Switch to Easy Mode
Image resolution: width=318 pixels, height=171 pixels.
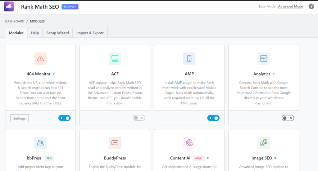click(267, 7)
